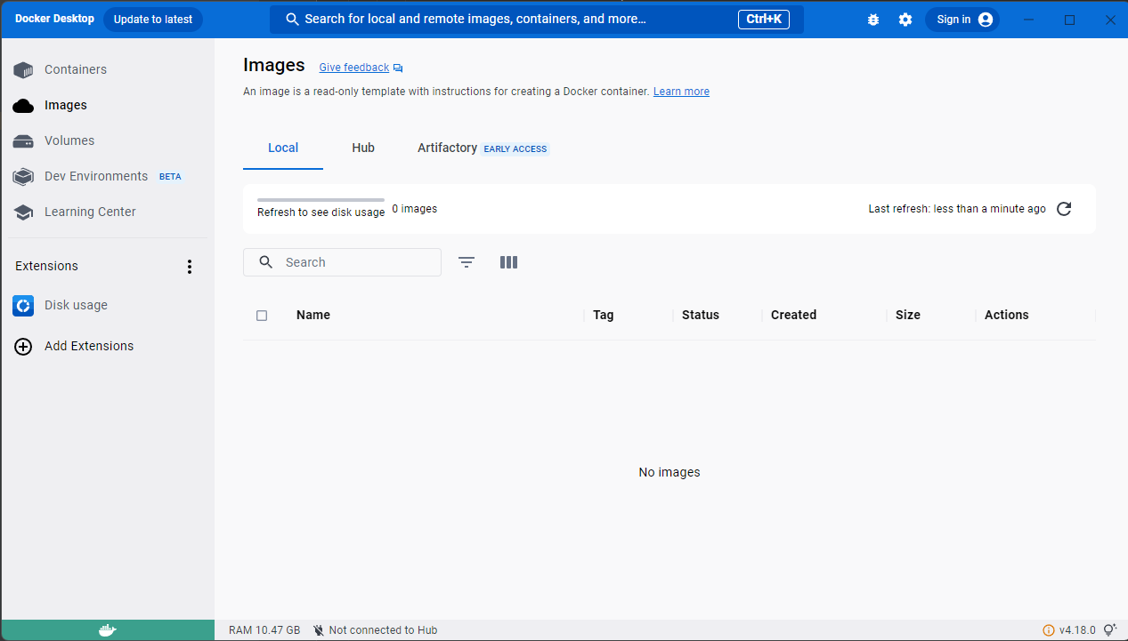Viewport: 1128px width, 641px height.
Task: Click the Docker whale icon in the status bar
Action: click(107, 630)
